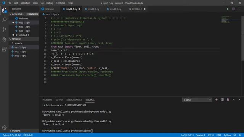The image size is (244, 137).
Task: Show the Problems panel tab
Action: (47, 100)
